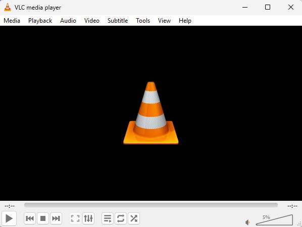Click the large VLC cone in video area

(x=151, y=113)
